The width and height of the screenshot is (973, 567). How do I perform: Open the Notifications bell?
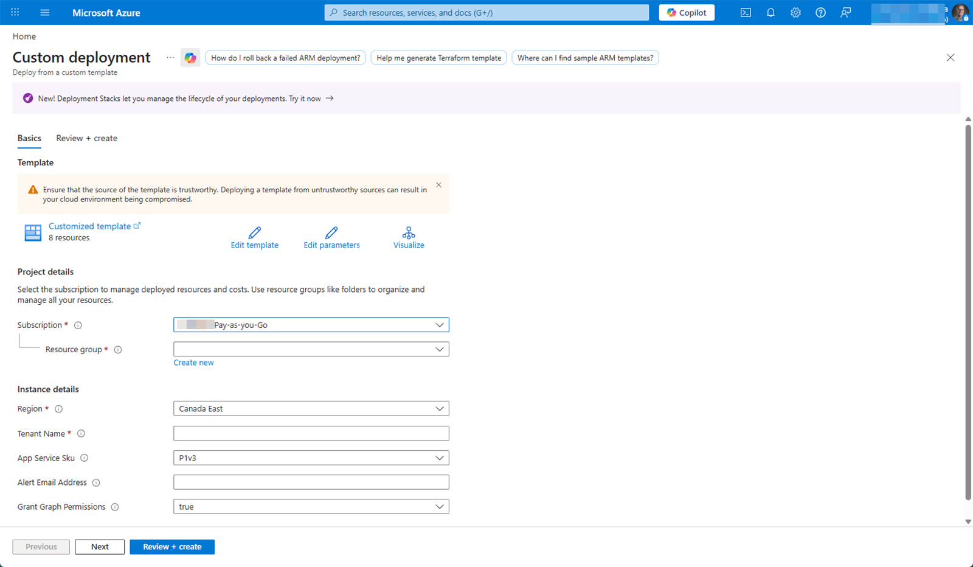point(770,12)
